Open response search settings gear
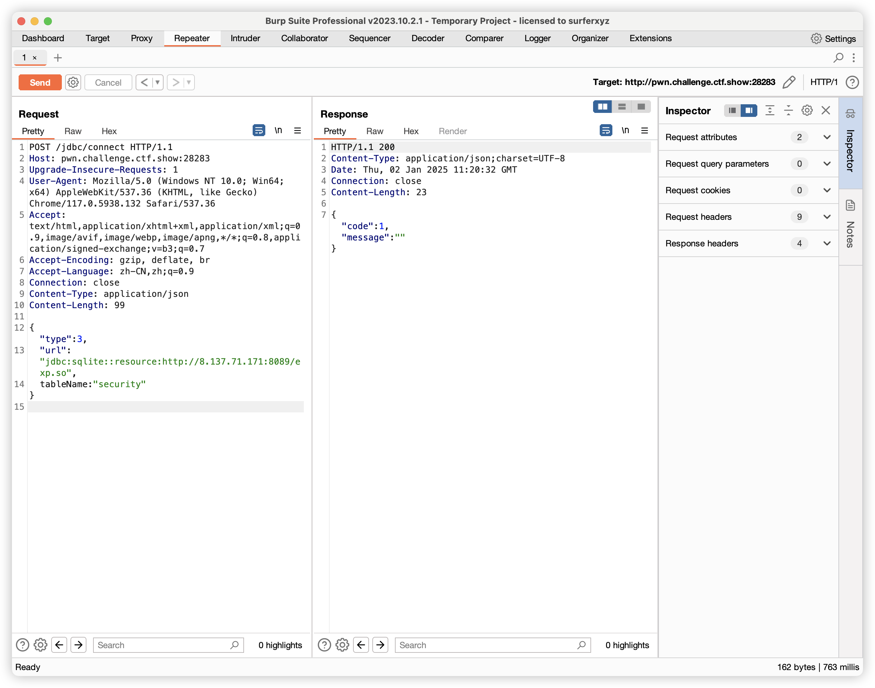 pos(342,645)
